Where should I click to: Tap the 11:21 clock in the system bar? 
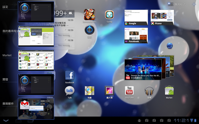point(181,120)
